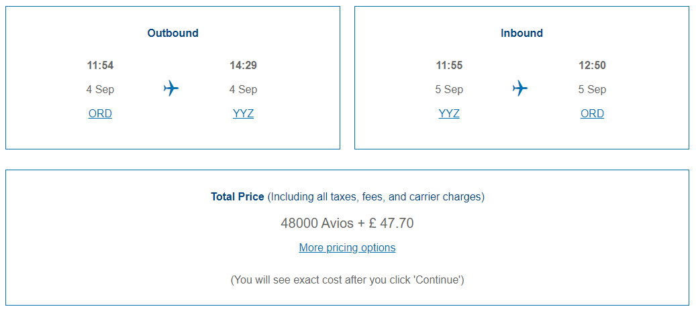The height and width of the screenshot is (313, 696).
Task: Open the ORD arrival airport link in Inbound
Action: pyautogui.click(x=592, y=114)
